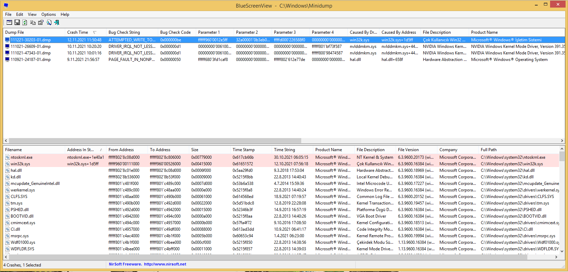The width and height of the screenshot is (568, 272).
Task: Select the WDFLDR.SYS filename
Action: click(x=22, y=249)
